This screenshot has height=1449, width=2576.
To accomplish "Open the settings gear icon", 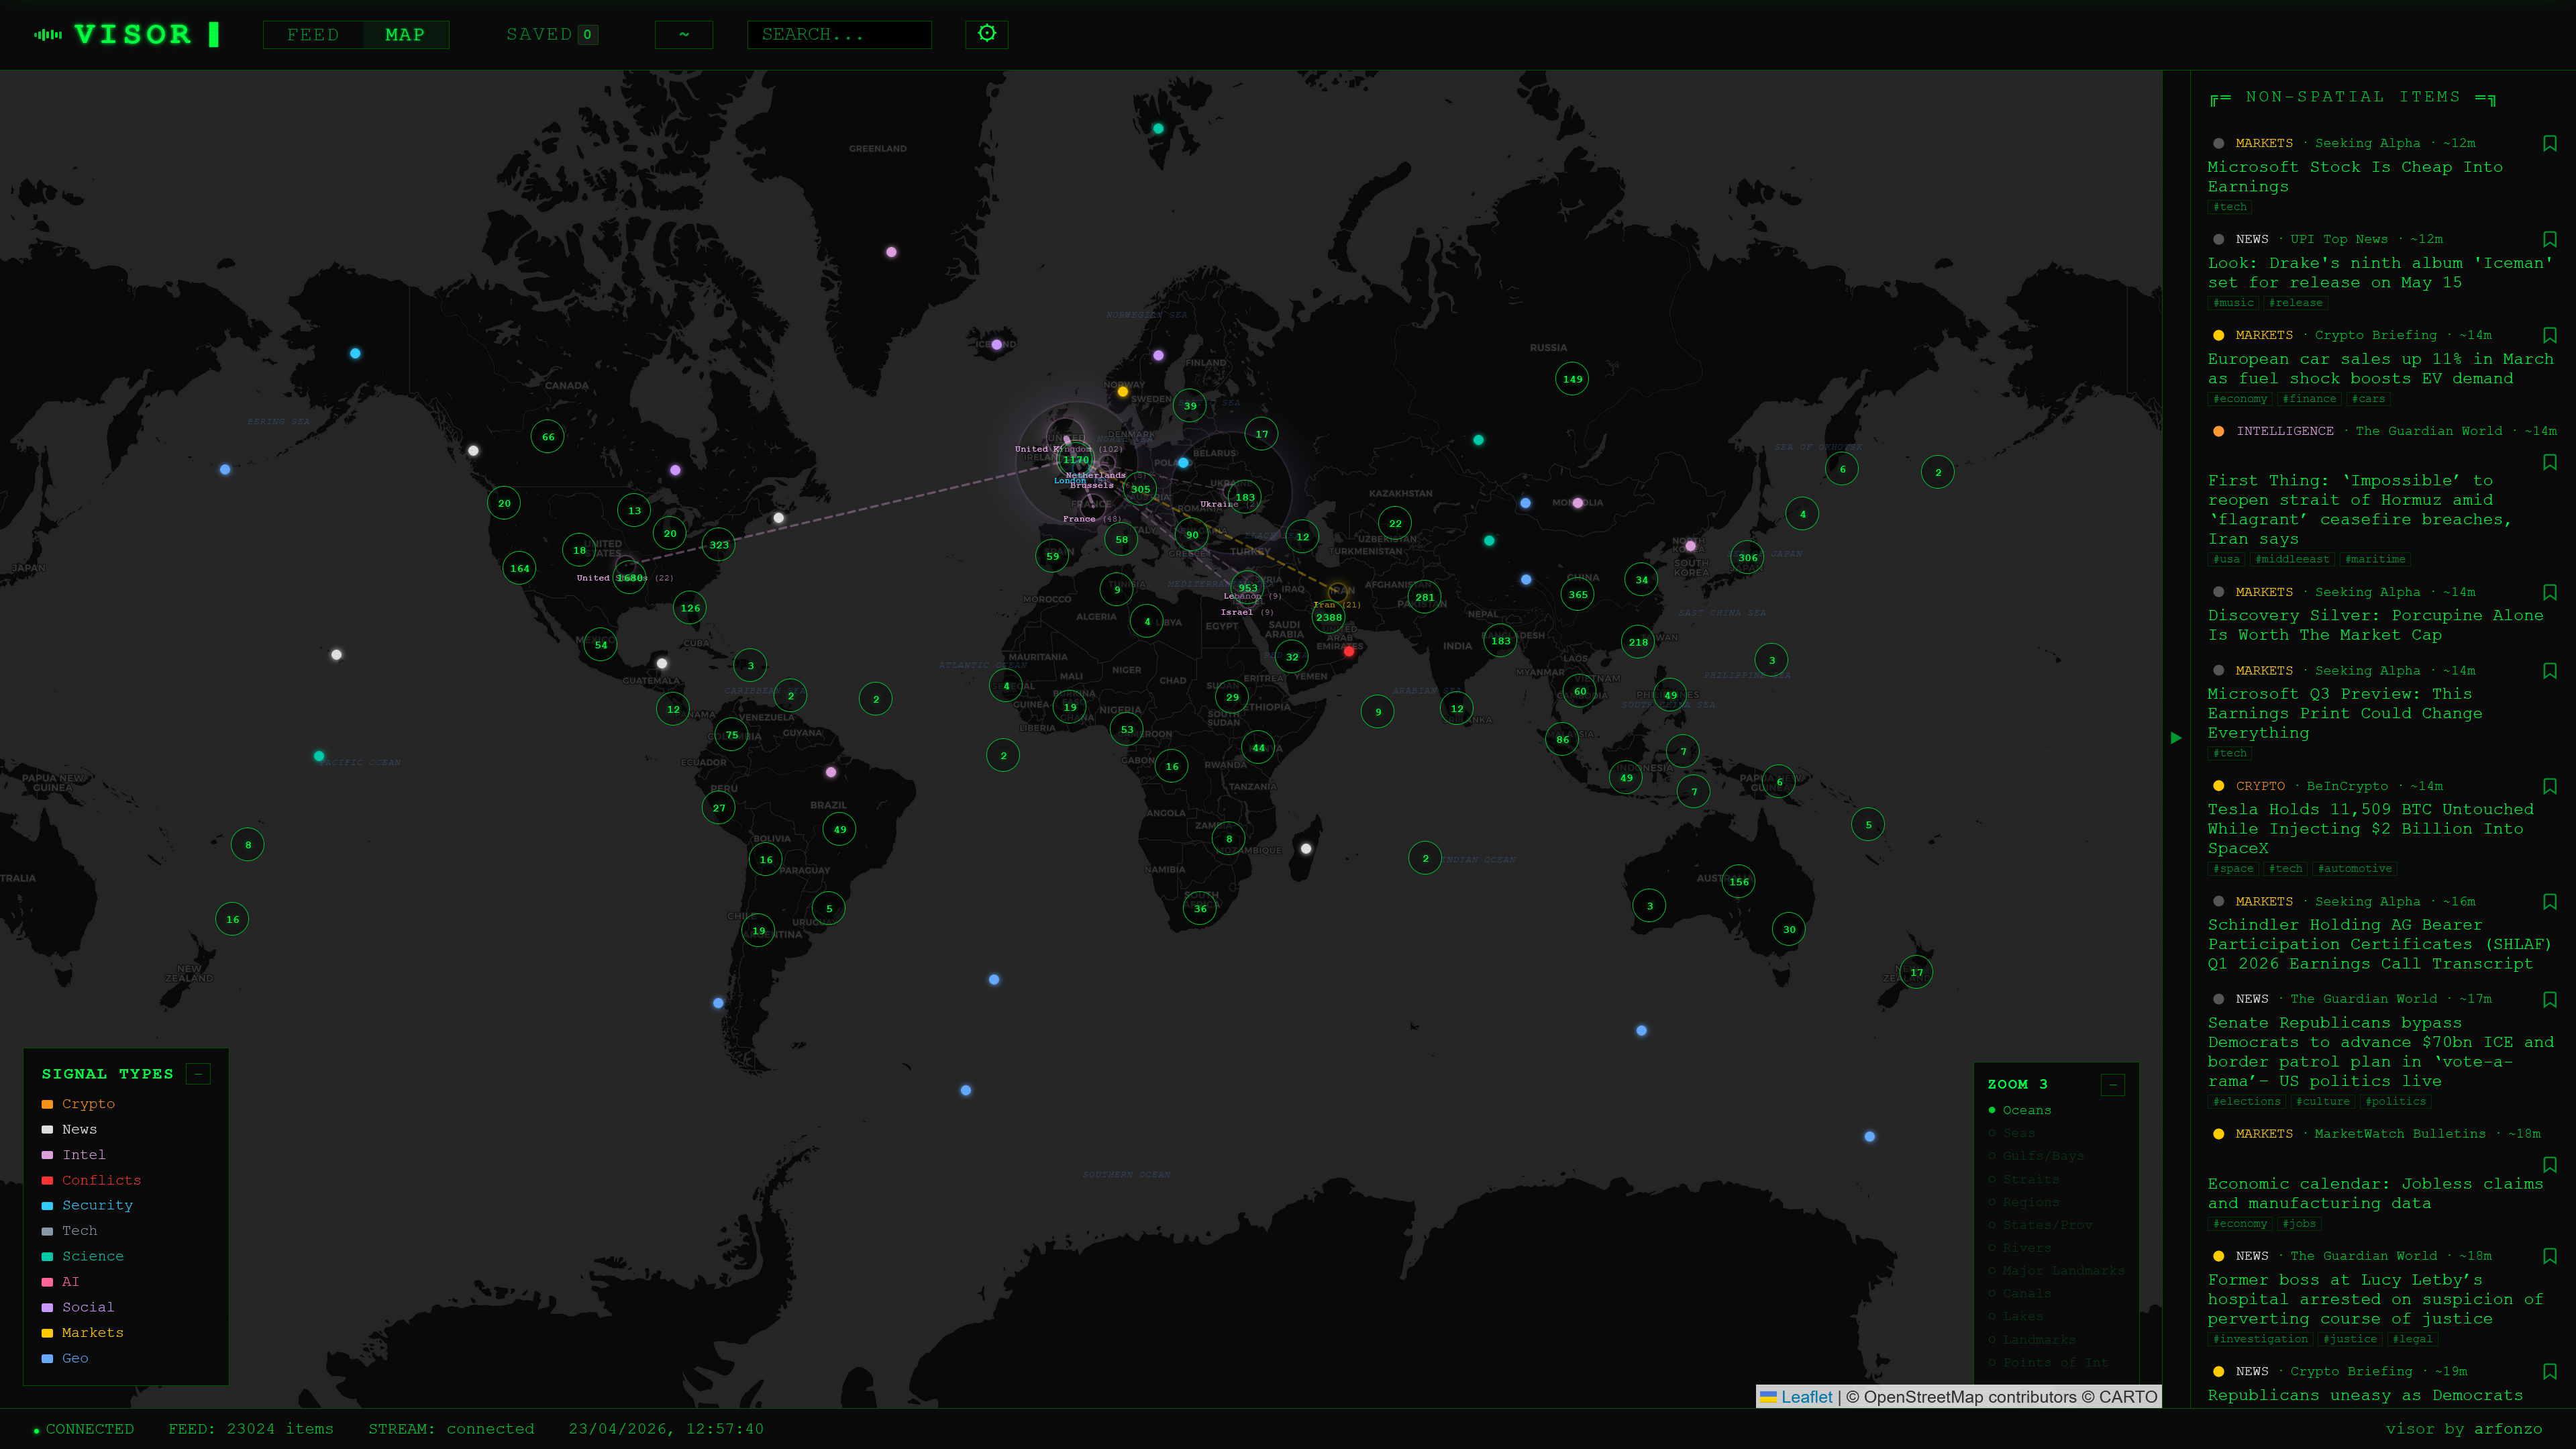I will 986,34.
